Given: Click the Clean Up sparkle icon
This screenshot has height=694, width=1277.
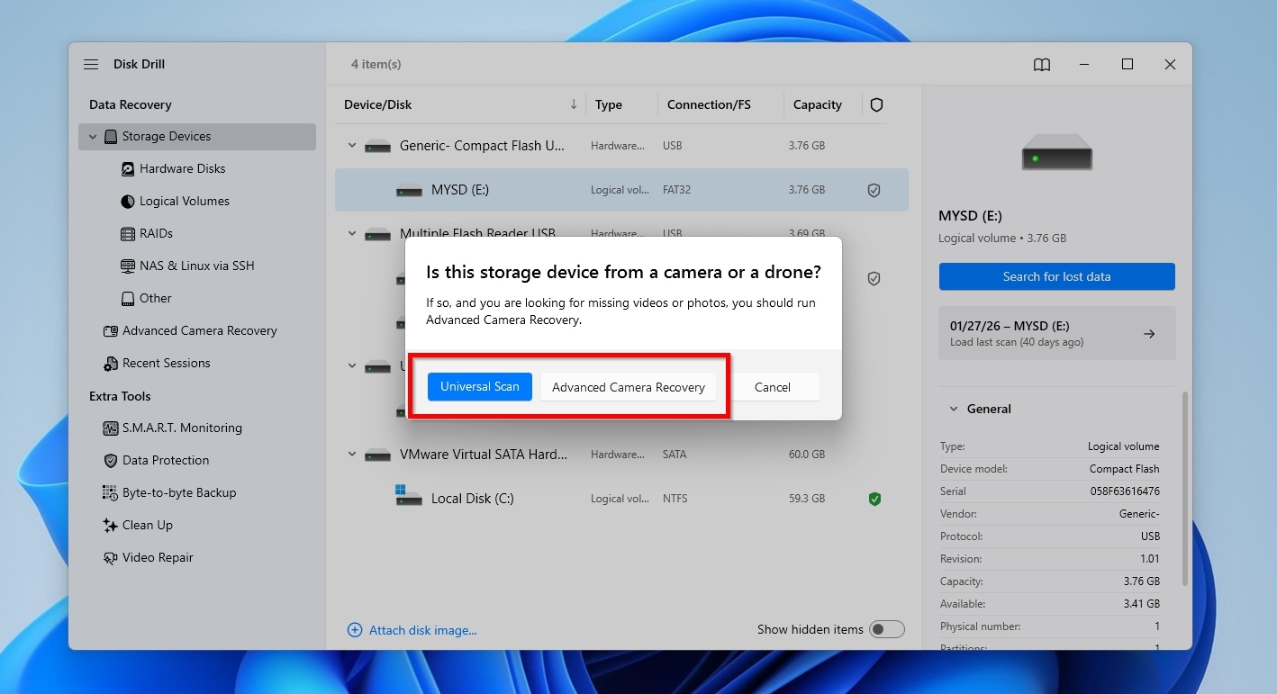Looking at the screenshot, I should point(111,526).
